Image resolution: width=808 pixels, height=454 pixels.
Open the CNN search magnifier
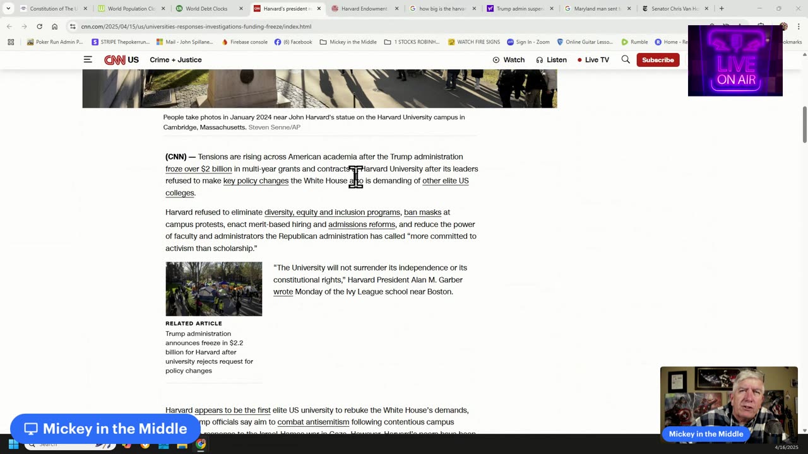coord(626,59)
